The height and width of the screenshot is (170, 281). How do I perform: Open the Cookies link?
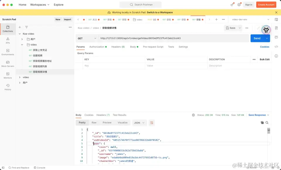[x=265, y=47]
